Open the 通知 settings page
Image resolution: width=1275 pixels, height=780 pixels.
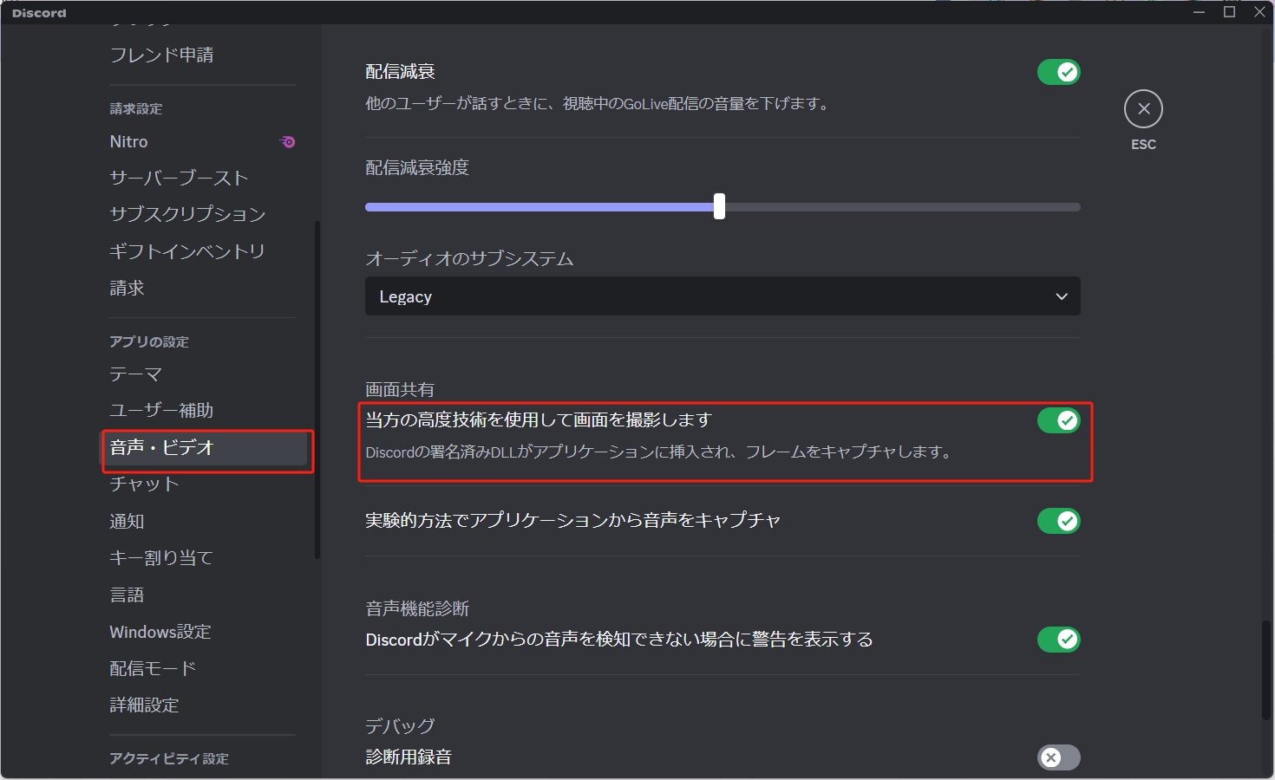[x=127, y=521]
